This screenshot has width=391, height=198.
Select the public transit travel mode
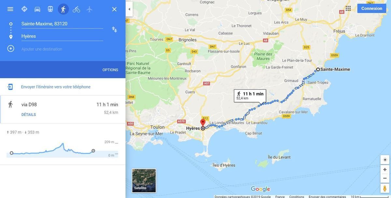tap(50, 9)
